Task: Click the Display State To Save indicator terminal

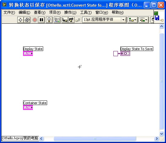Action: click(125, 53)
